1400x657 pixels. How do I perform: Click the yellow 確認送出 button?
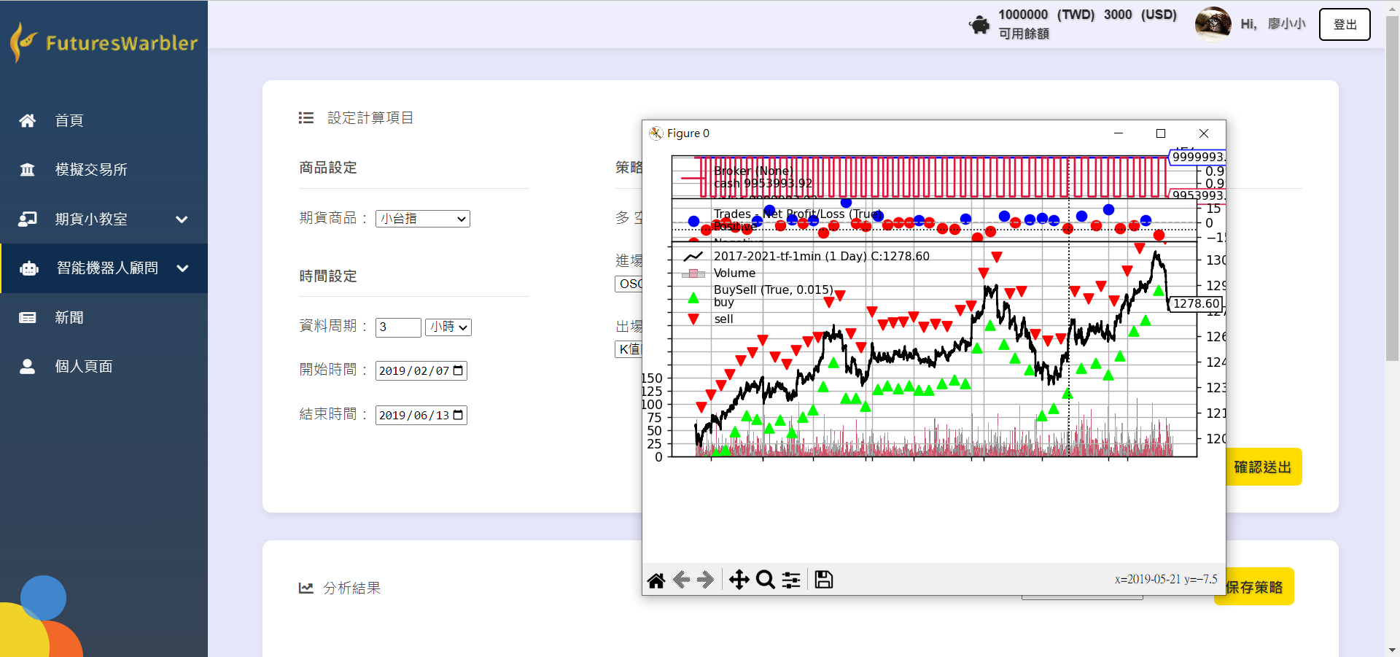1263,467
